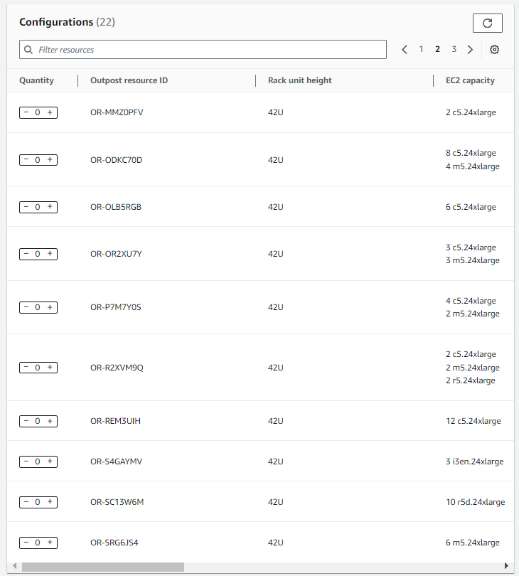Select page 1 of configurations

pyautogui.click(x=421, y=50)
